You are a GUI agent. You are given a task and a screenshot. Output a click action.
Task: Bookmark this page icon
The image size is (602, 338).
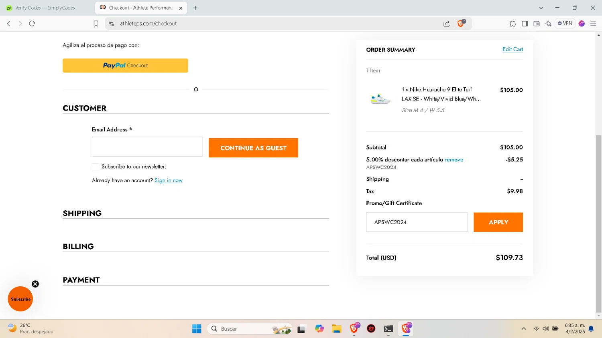[x=96, y=24]
